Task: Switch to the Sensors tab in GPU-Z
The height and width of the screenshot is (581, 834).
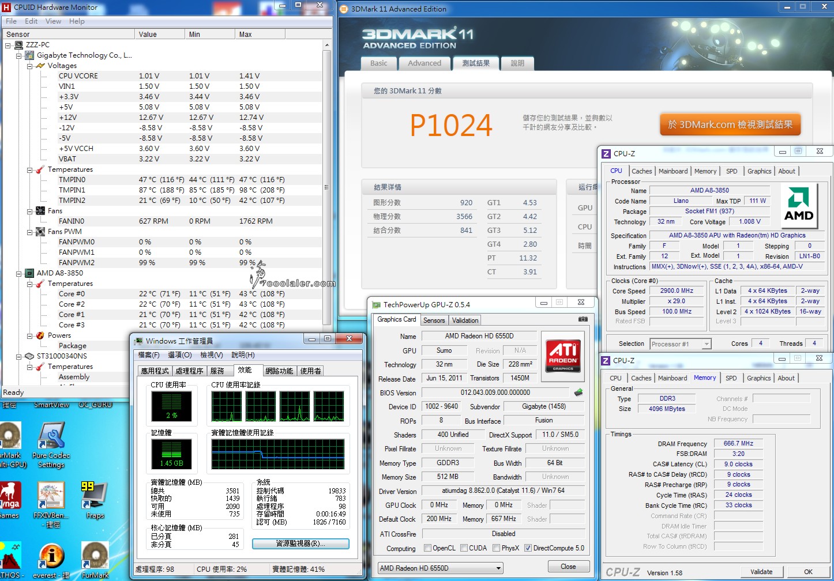Action: coord(434,320)
